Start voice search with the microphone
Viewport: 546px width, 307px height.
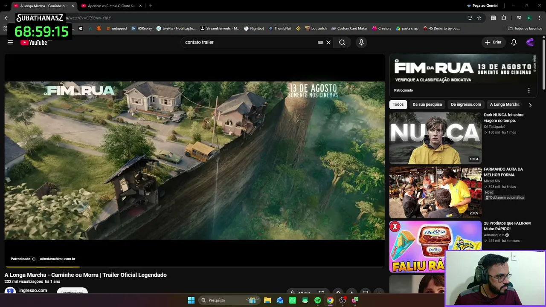click(x=361, y=42)
